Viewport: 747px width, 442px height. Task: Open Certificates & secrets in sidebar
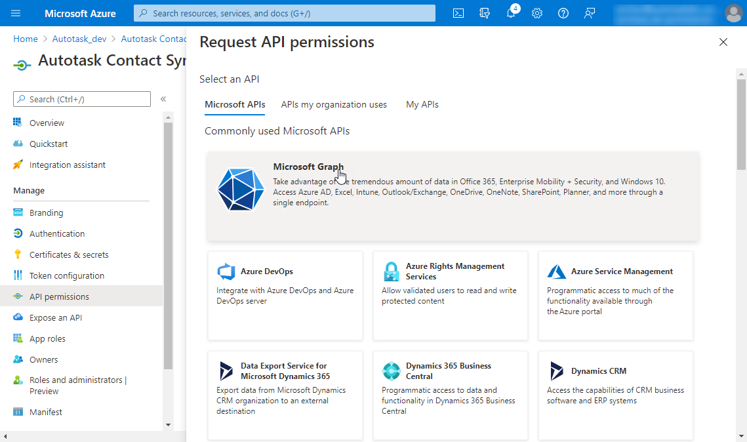pos(69,254)
